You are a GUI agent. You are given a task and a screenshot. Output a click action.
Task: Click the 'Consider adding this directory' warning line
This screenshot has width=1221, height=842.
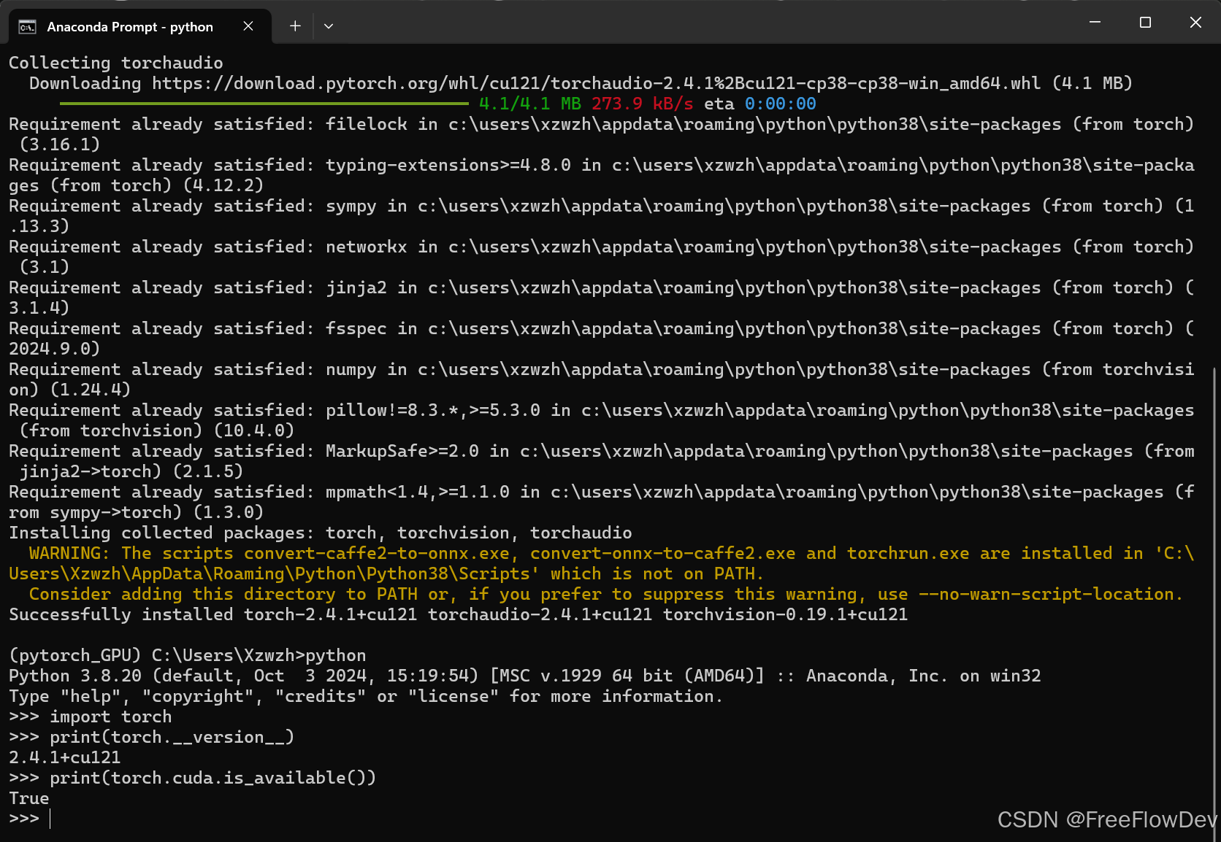pos(605,594)
